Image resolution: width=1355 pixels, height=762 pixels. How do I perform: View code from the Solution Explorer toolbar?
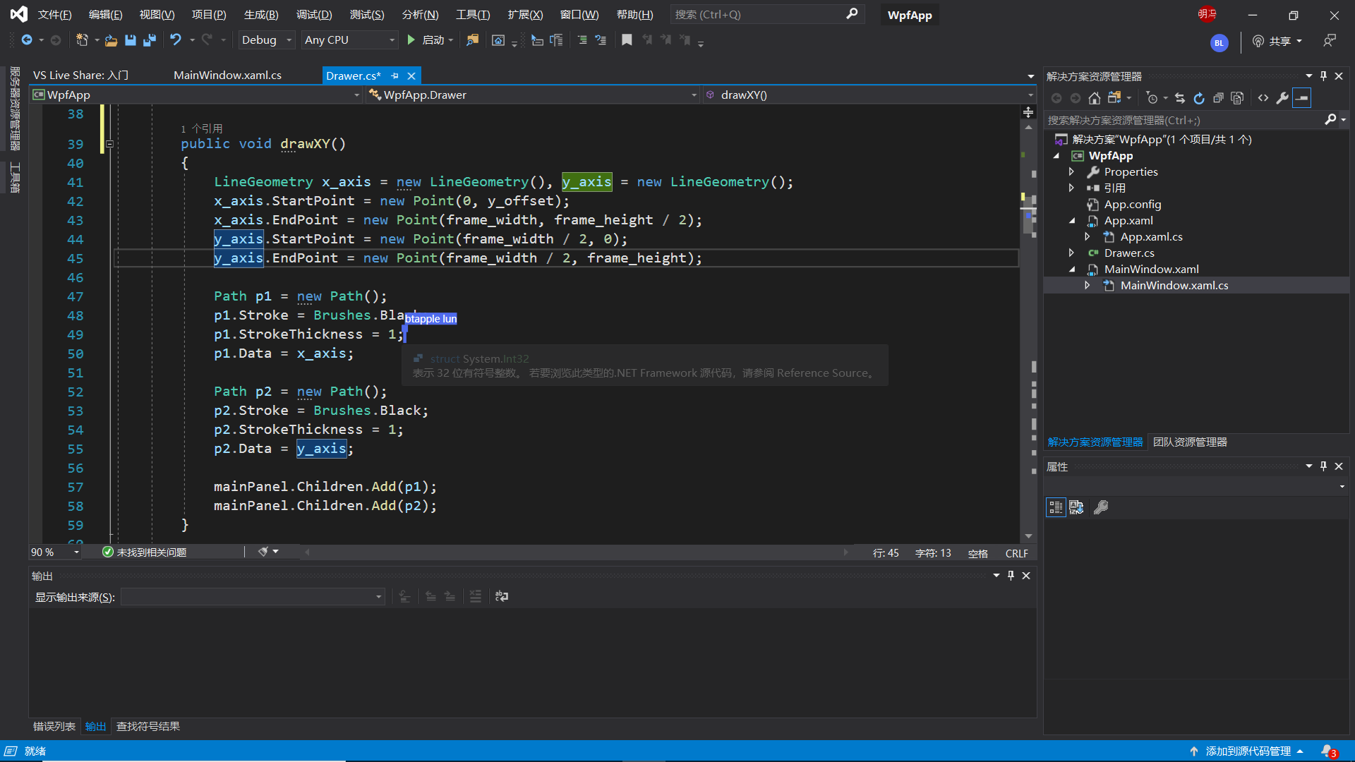click(1263, 98)
